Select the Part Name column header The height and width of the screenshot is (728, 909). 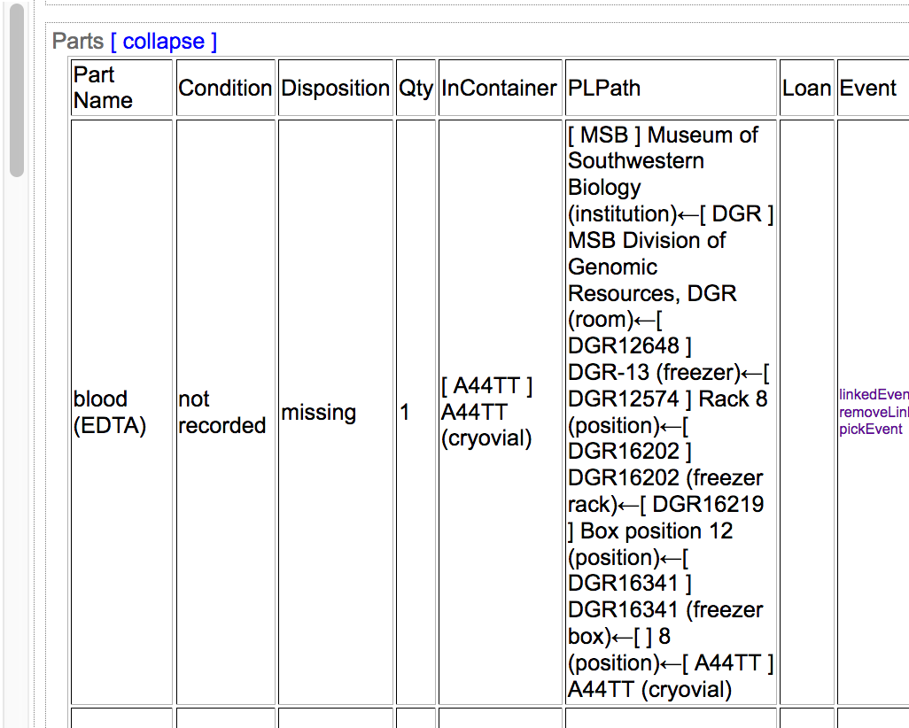pos(121,88)
